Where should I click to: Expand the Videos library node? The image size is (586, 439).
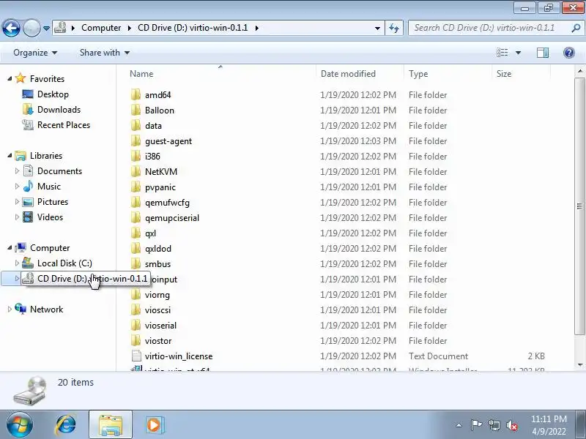(x=17, y=217)
